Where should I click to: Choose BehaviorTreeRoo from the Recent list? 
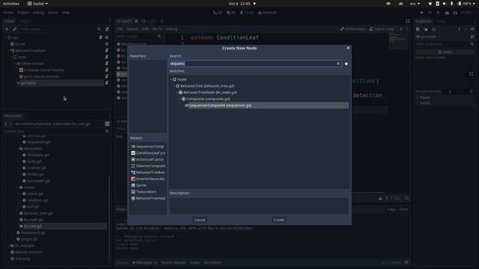pyautogui.click(x=148, y=173)
